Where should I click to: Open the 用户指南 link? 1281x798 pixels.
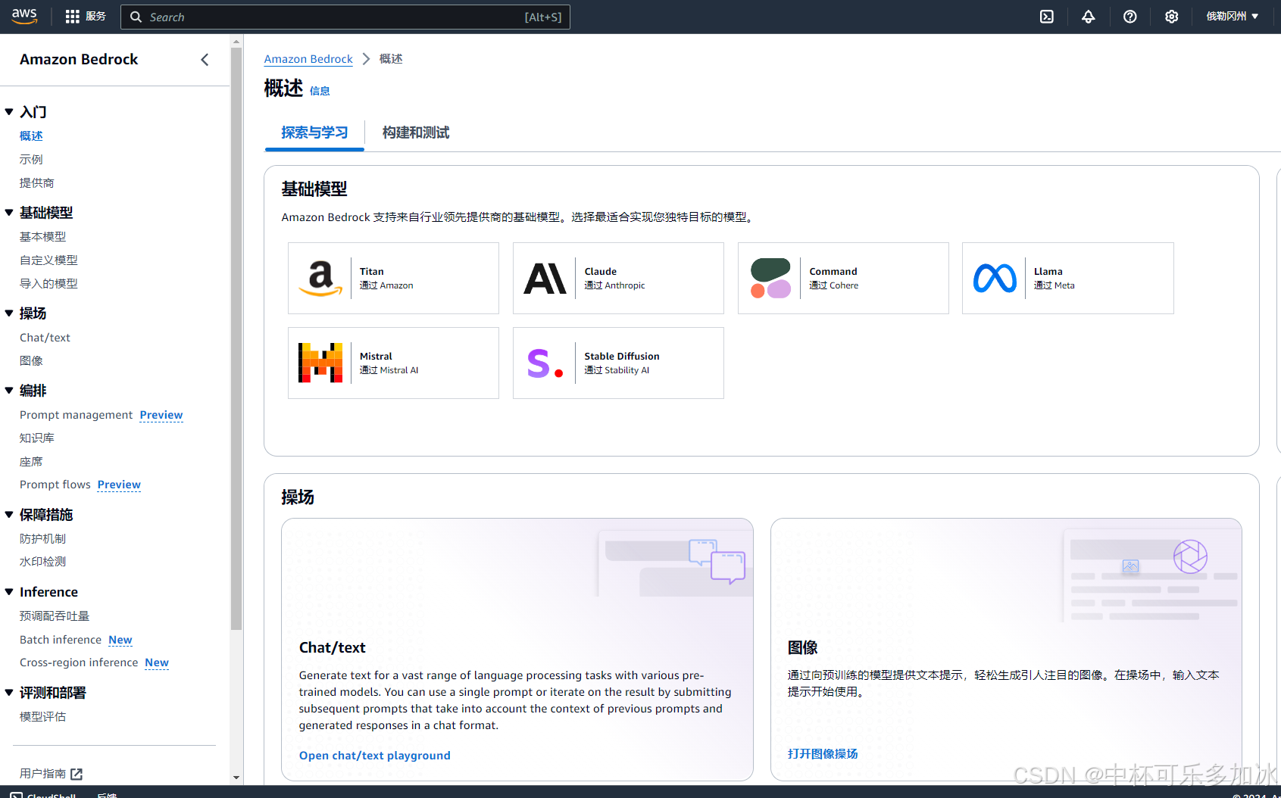click(42, 774)
